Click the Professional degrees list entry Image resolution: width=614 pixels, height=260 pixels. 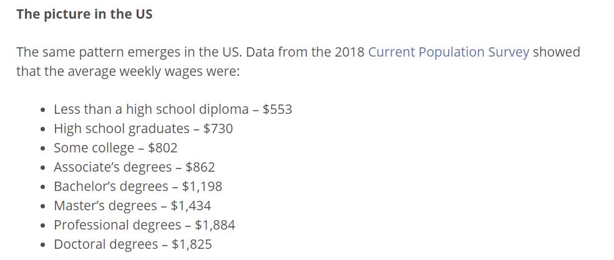coord(145,225)
